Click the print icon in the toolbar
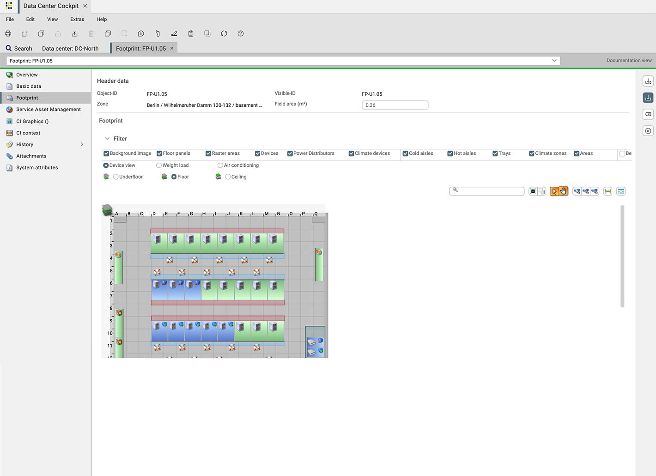 click(x=8, y=34)
